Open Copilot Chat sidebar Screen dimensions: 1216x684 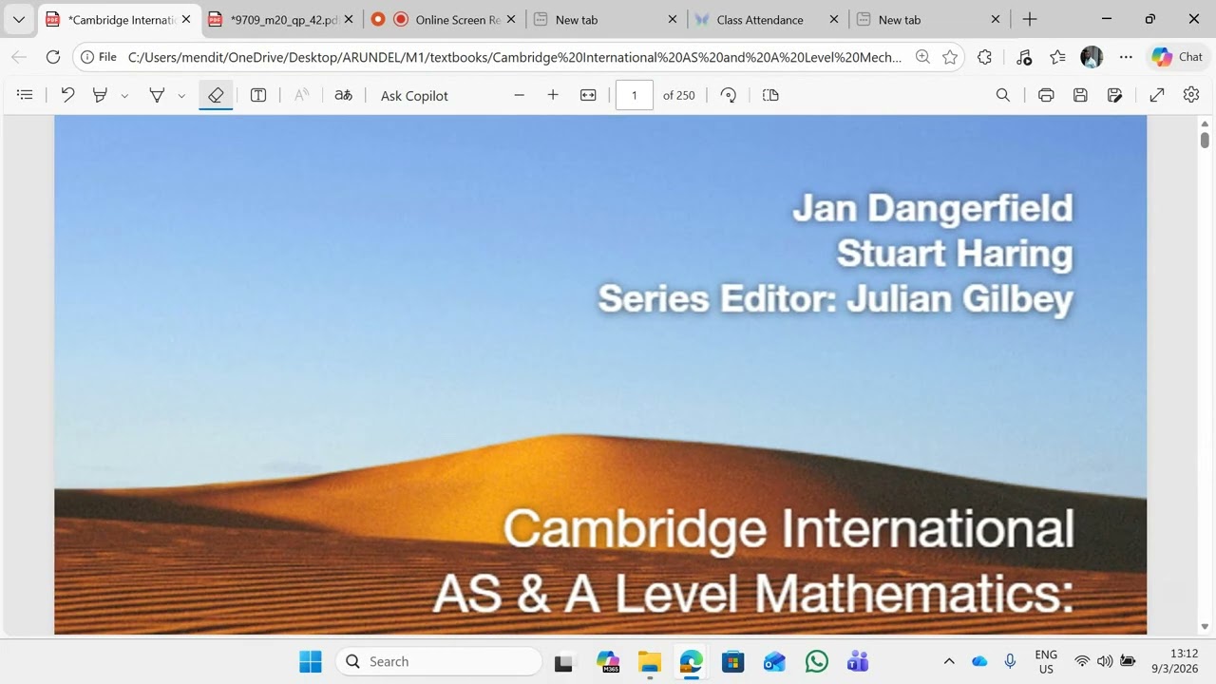point(1178,57)
